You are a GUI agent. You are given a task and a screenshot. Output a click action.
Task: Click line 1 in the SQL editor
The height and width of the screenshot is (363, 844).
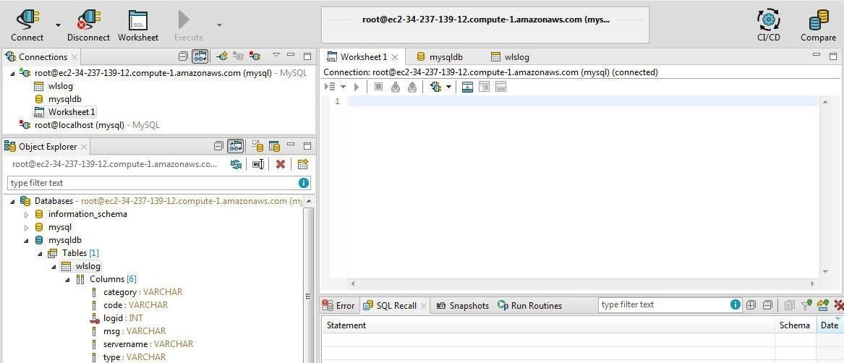pyautogui.click(x=583, y=102)
